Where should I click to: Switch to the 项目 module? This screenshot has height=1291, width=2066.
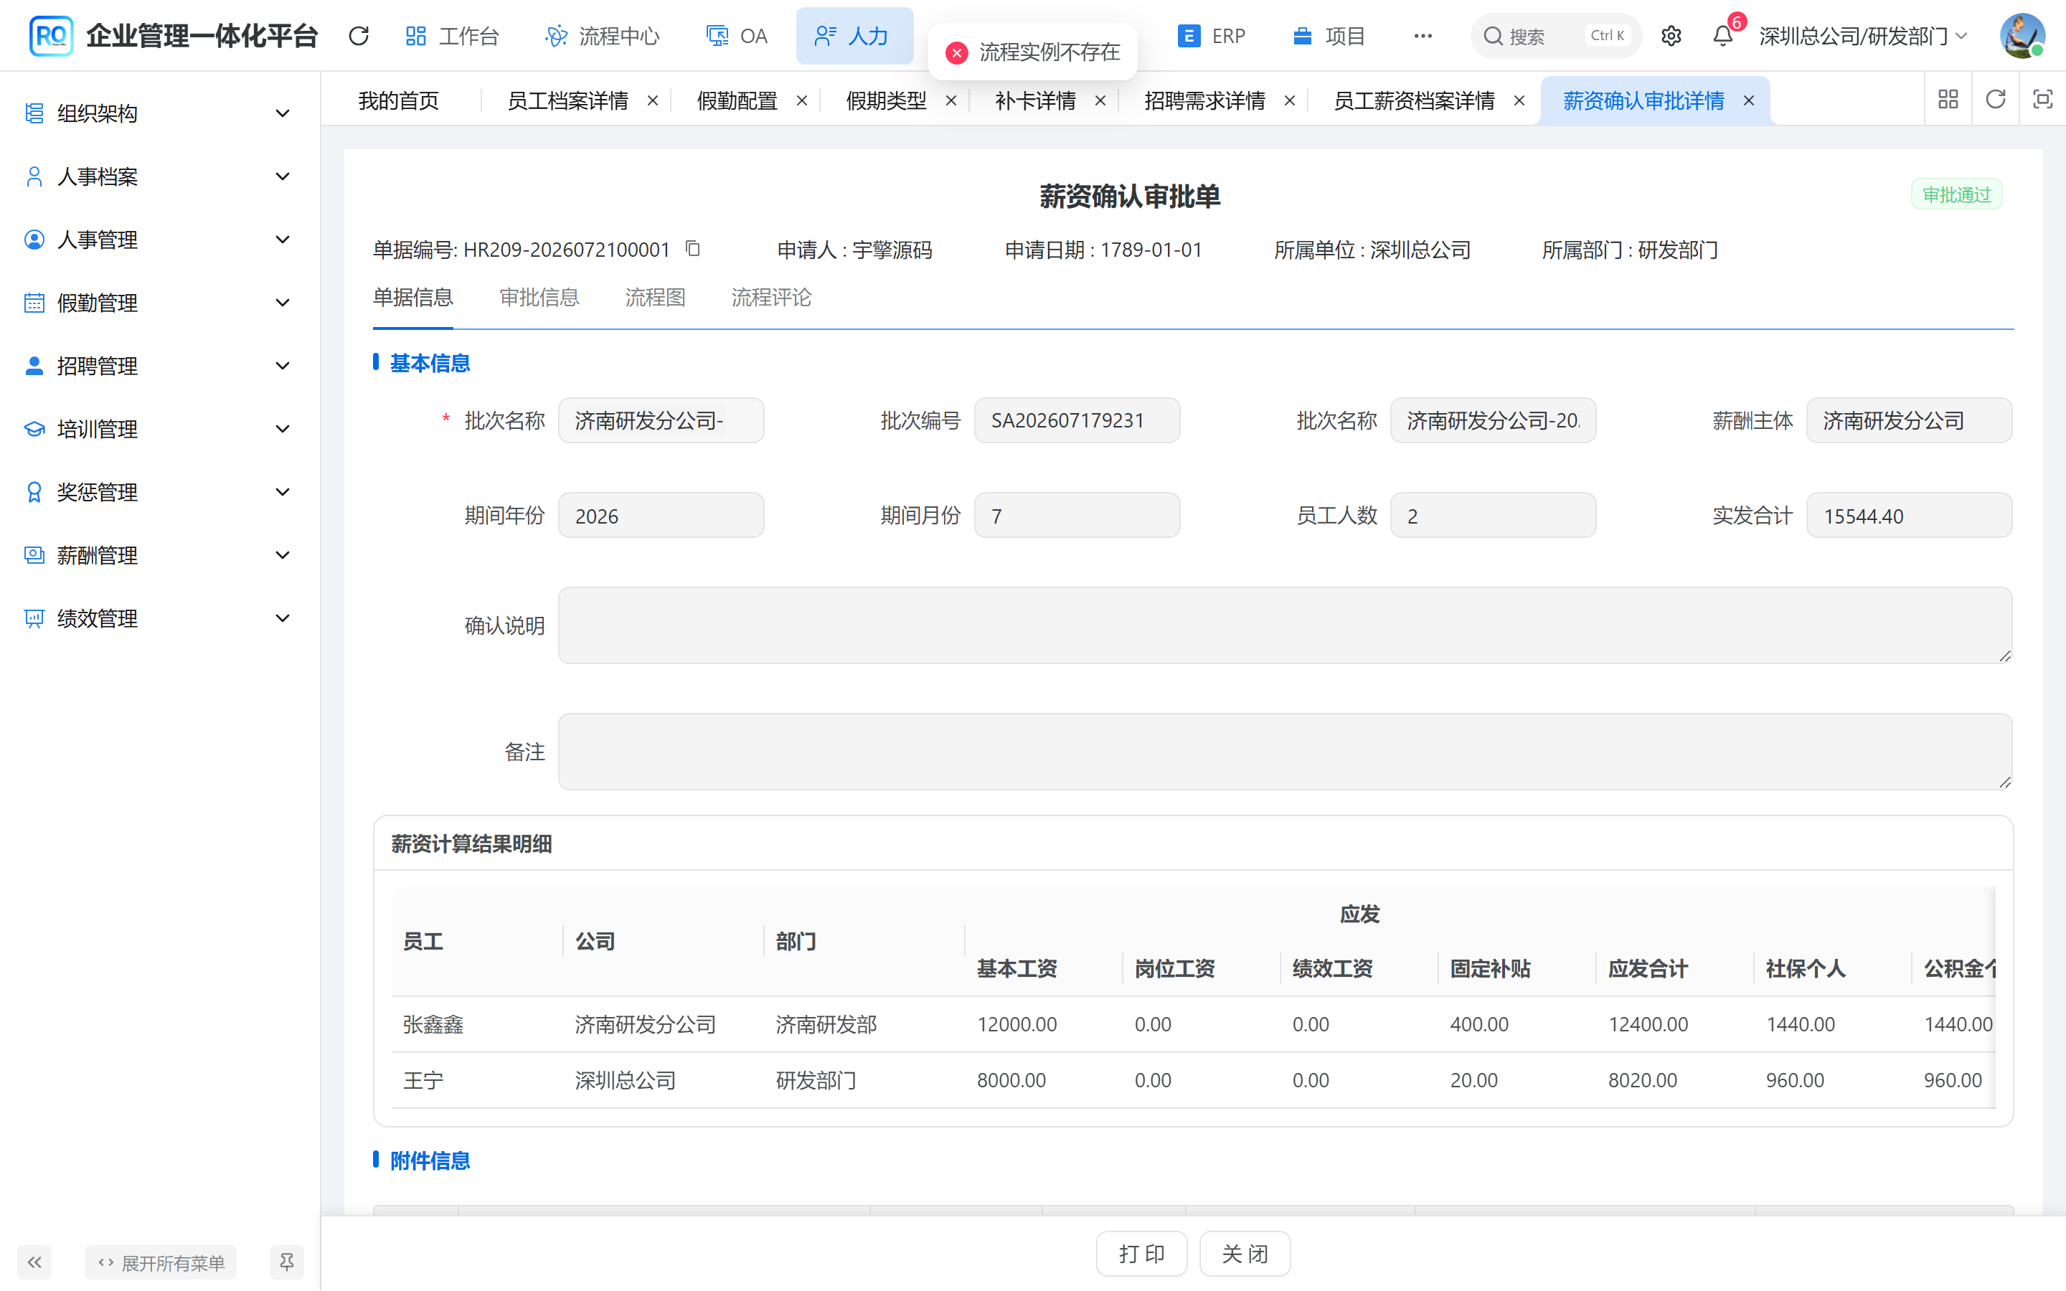tap(1329, 36)
